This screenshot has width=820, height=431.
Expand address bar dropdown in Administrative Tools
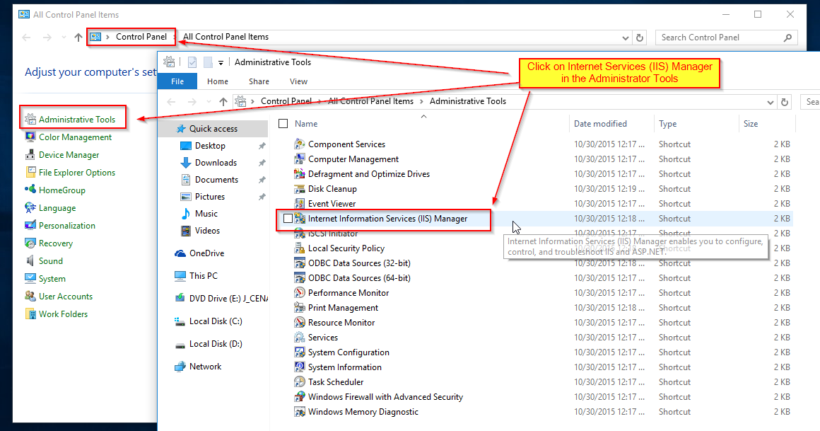click(x=771, y=102)
